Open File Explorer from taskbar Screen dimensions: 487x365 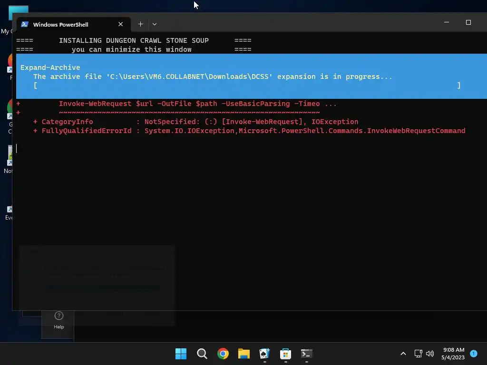pos(244,354)
